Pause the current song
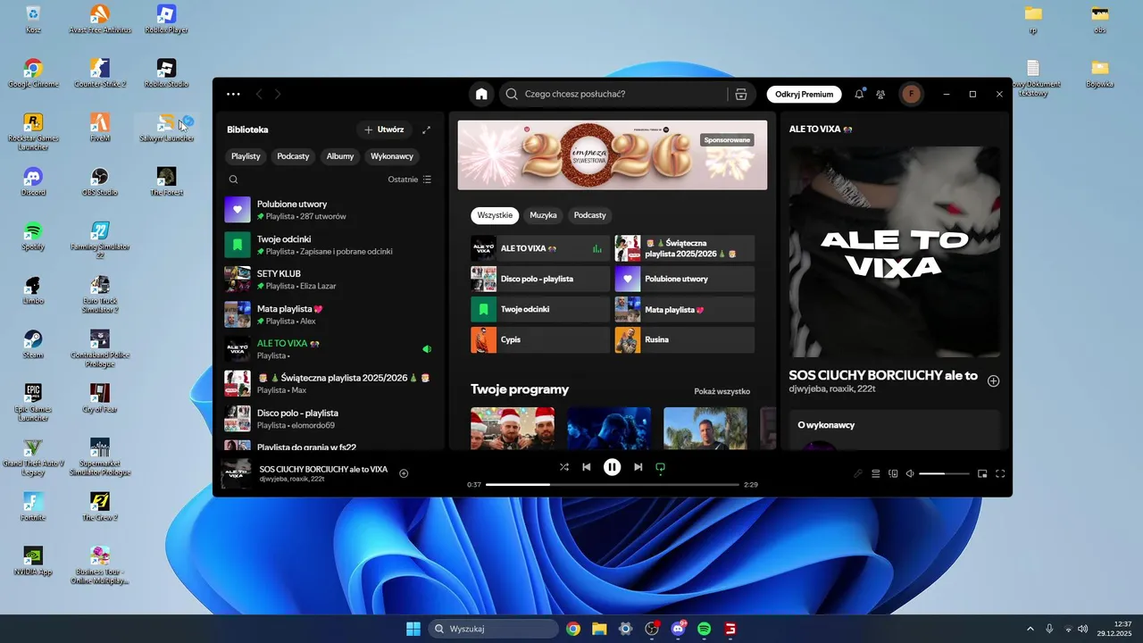Image resolution: width=1143 pixels, height=643 pixels. pyautogui.click(x=612, y=467)
